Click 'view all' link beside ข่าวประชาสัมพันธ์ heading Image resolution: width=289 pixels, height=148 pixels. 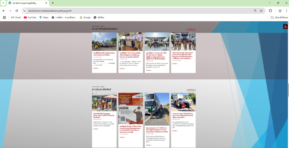[x=191, y=90]
